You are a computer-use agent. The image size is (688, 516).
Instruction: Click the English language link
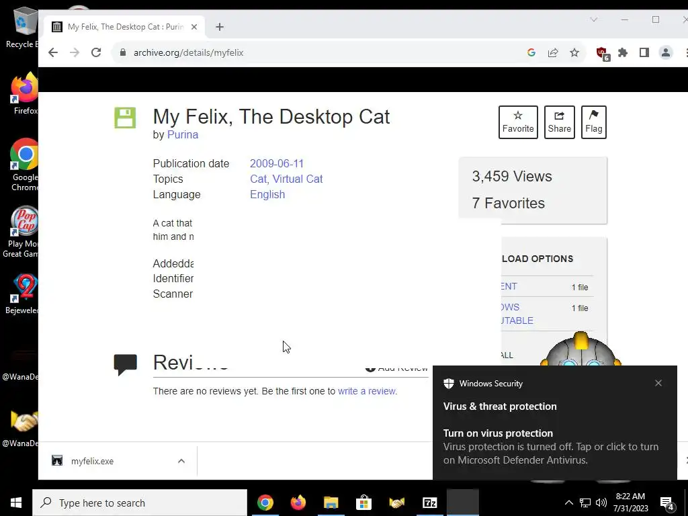point(267,194)
